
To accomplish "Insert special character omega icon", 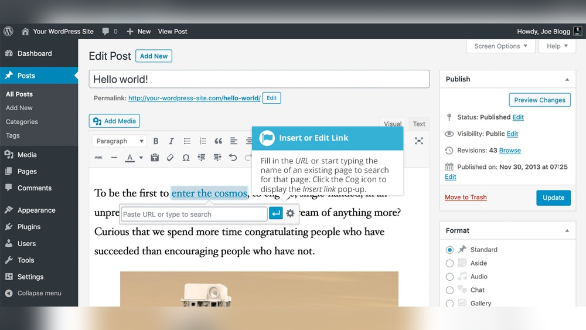I will coord(186,157).
